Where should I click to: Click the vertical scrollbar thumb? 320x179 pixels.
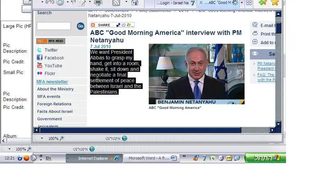click(x=278, y=28)
